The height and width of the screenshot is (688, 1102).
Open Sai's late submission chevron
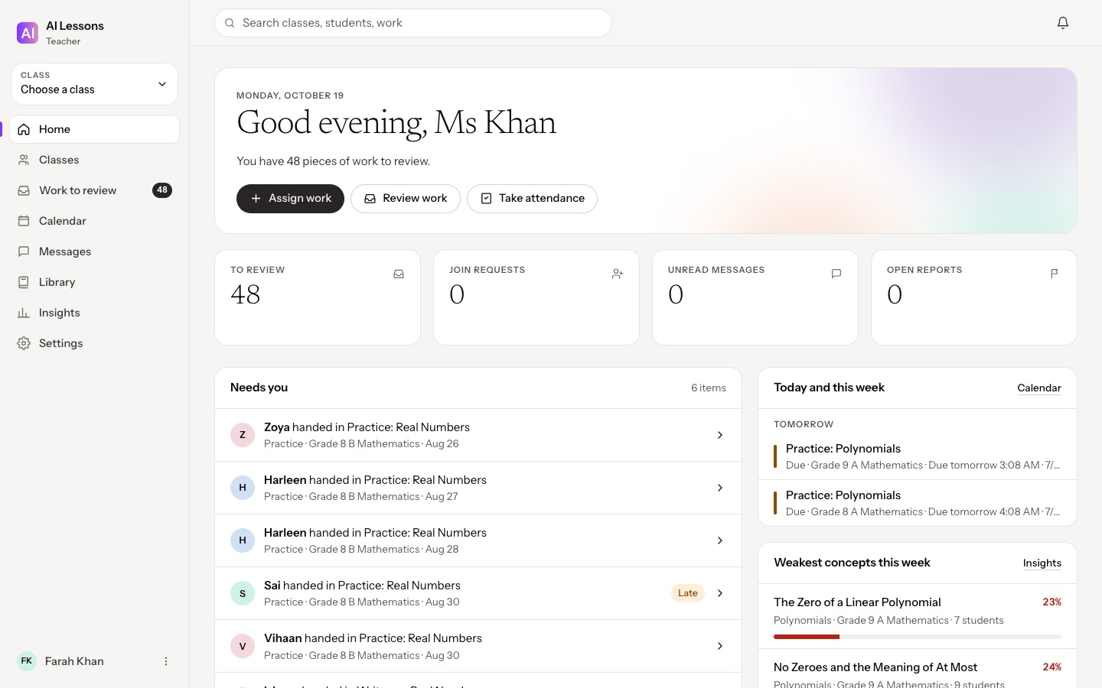720,593
